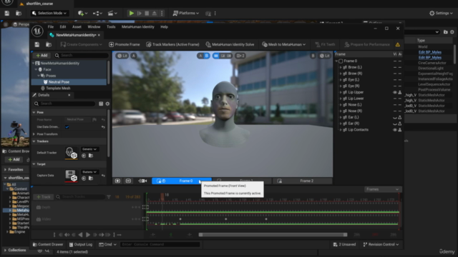Toggle Lip Contacts visibility eye

(x=394, y=130)
